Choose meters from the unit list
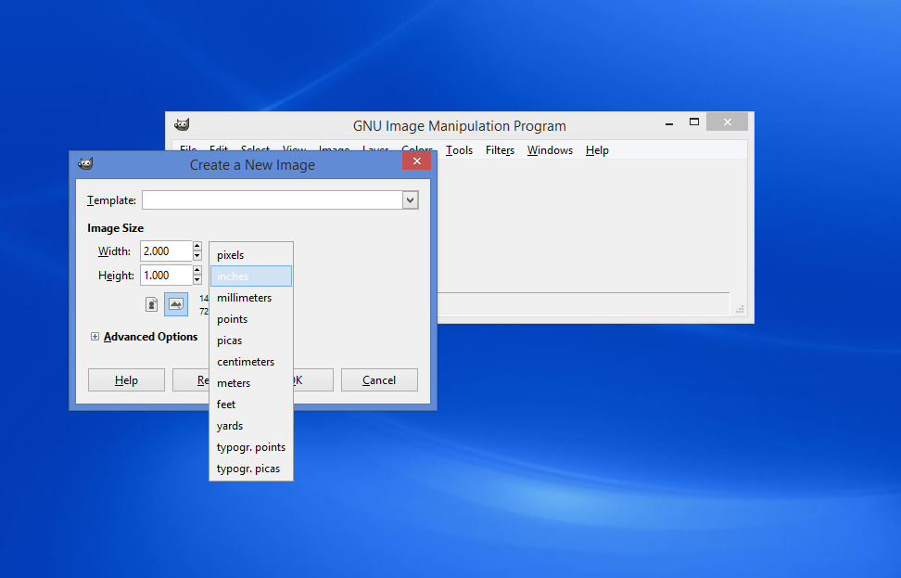This screenshot has height=578, width=901. 251,382
